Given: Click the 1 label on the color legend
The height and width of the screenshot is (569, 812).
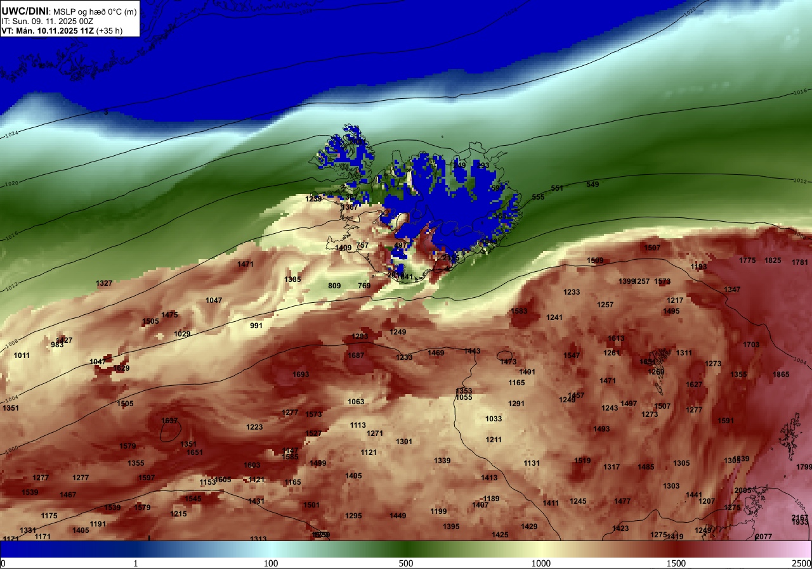Looking at the screenshot, I should pyautogui.click(x=135, y=563).
